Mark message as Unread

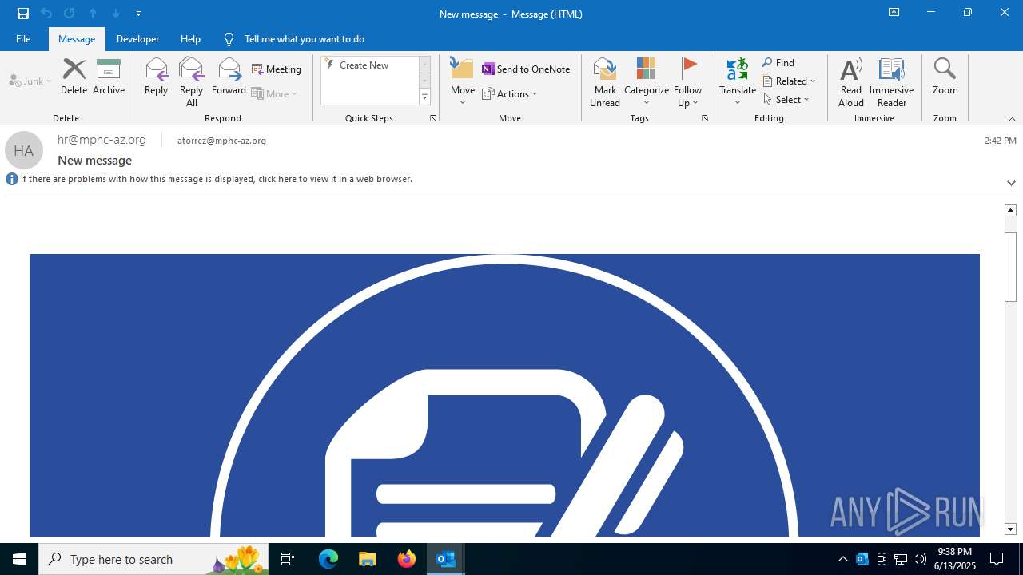pyautogui.click(x=605, y=81)
